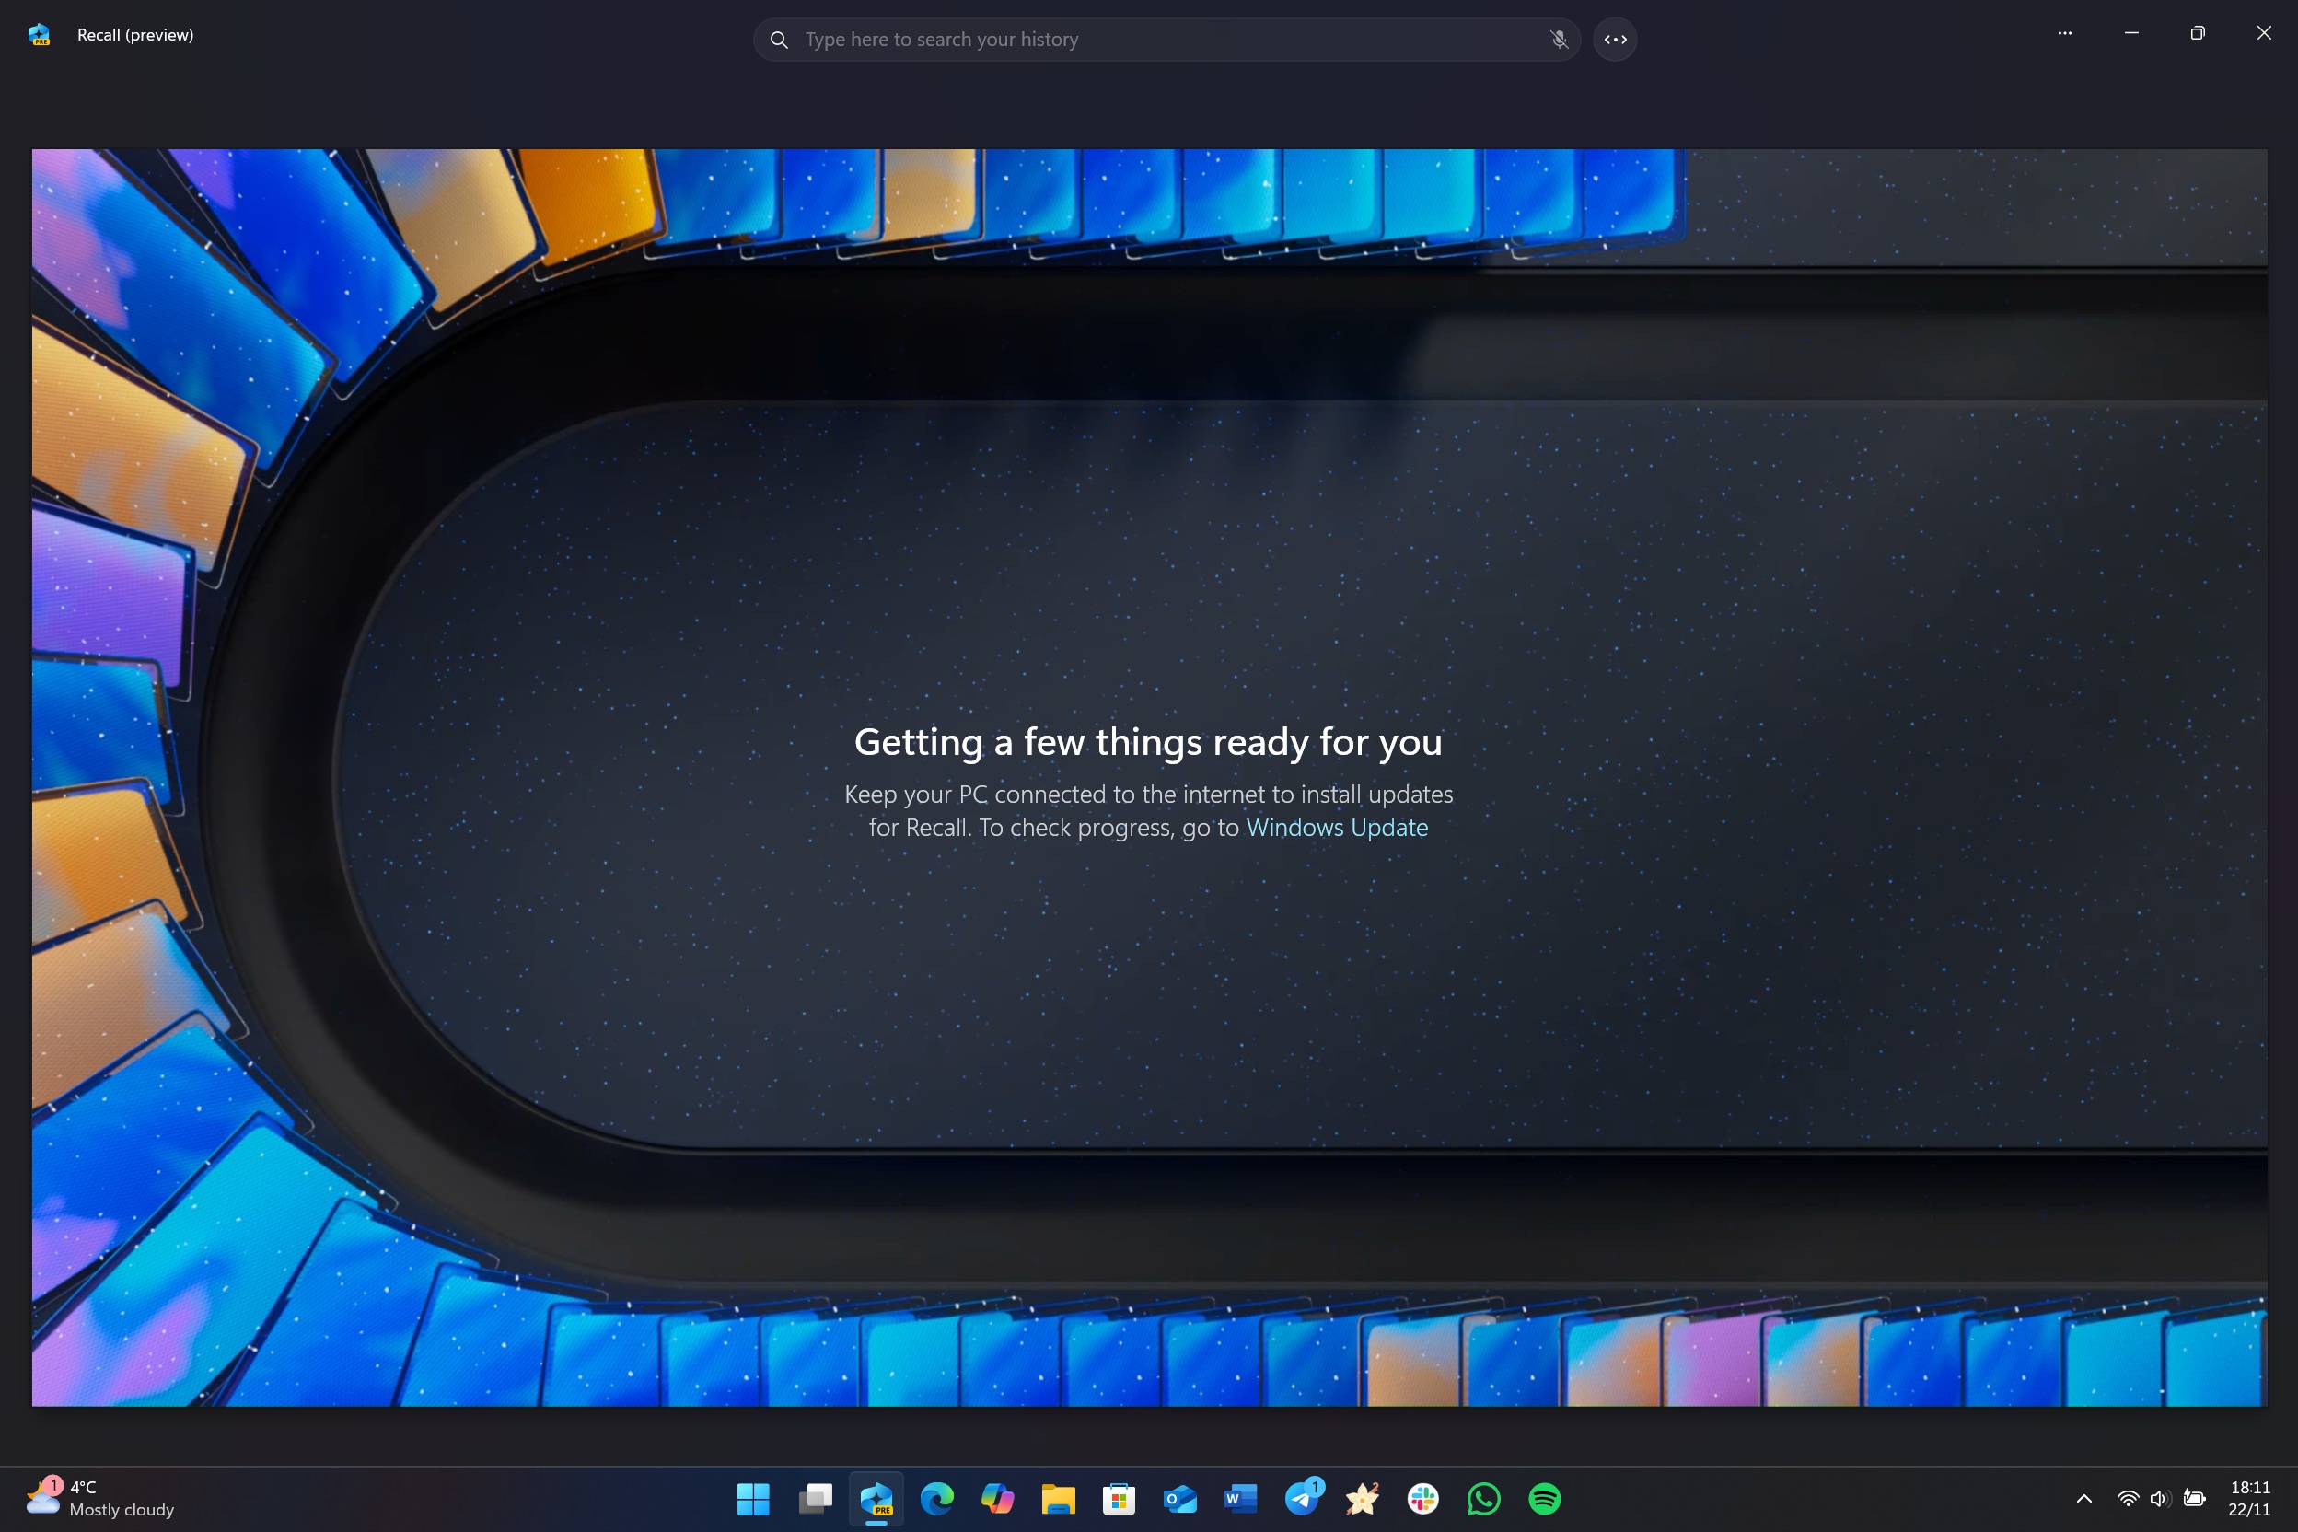Click the battery tray icon
Viewport: 2298px width, 1532px height.
(2195, 1499)
